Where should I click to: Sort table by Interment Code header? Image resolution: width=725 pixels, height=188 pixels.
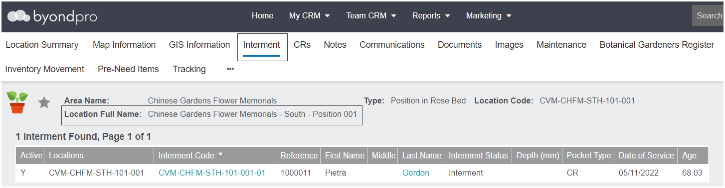[186, 155]
